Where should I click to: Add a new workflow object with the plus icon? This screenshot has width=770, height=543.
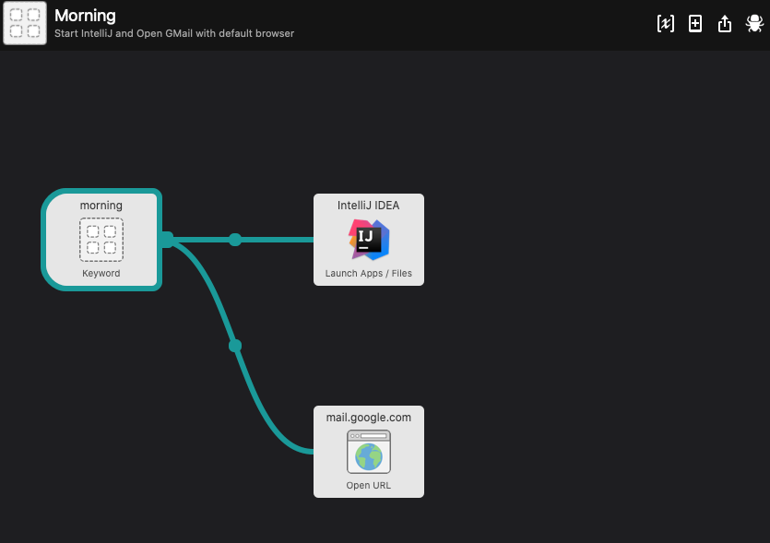[x=695, y=23]
